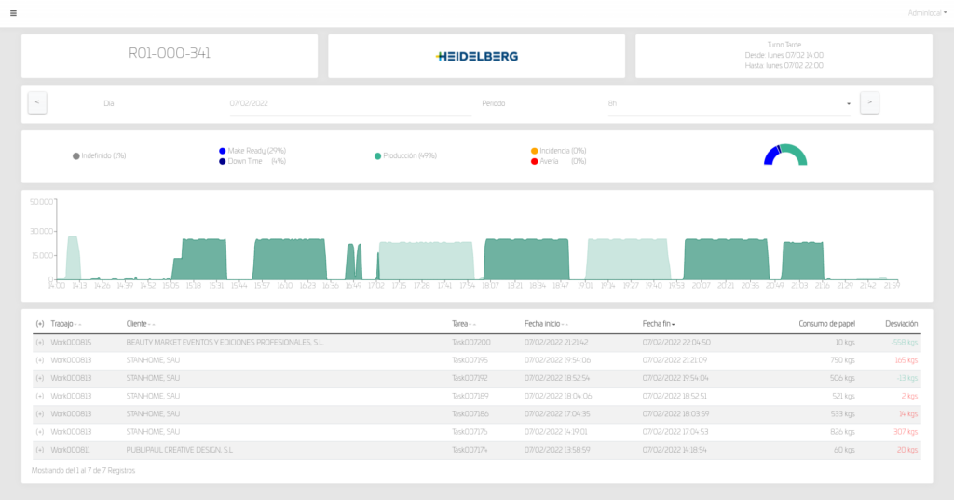Expand all rows with header (+)

(x=39, y=324)
